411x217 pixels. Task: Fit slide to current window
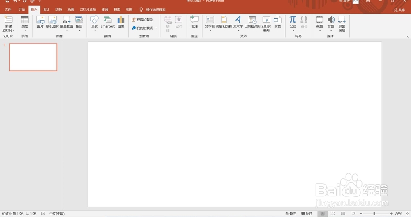[x=407, y=214]
